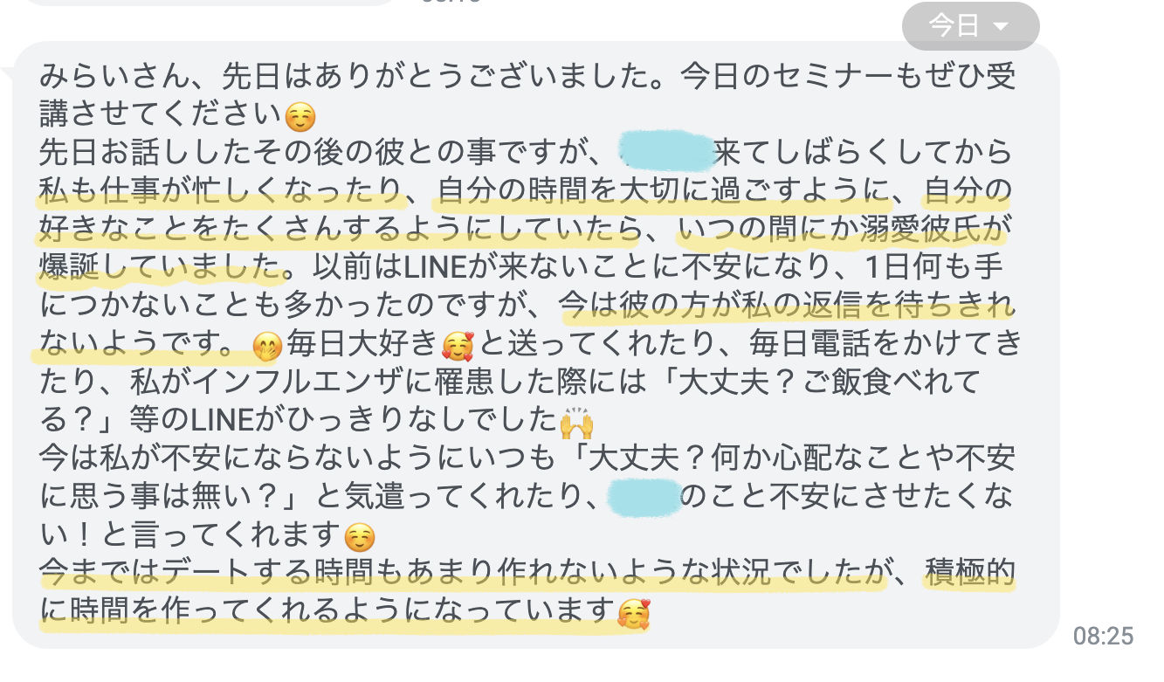
Task: Click the hearts-face emoji ending the message
Action: [634, 611]
